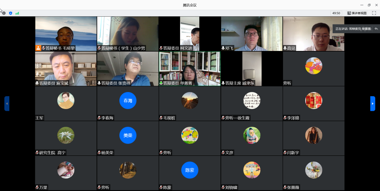
Task: Click the microphone icon beside 高见
Action: 285,48
